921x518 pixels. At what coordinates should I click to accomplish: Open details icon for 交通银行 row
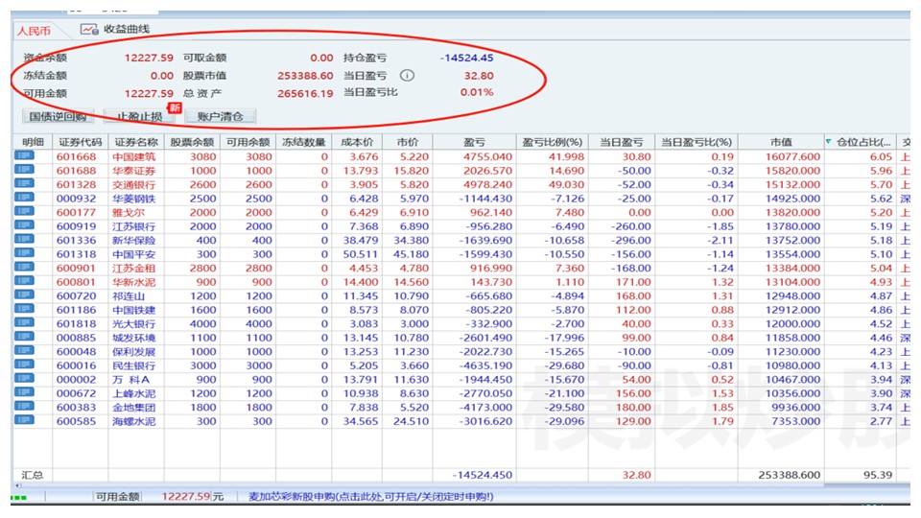(x=24, y=183)
